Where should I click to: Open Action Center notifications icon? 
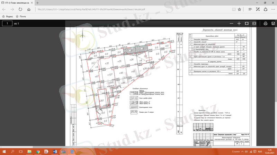tap(255, 152)
